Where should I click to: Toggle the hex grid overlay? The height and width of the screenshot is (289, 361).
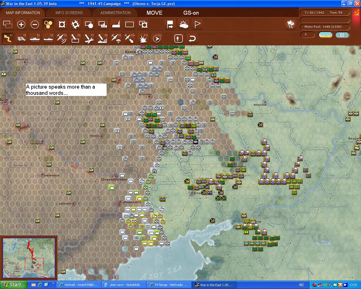(48, 25)
